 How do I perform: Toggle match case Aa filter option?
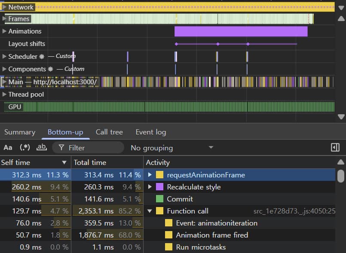coord(8,148)
